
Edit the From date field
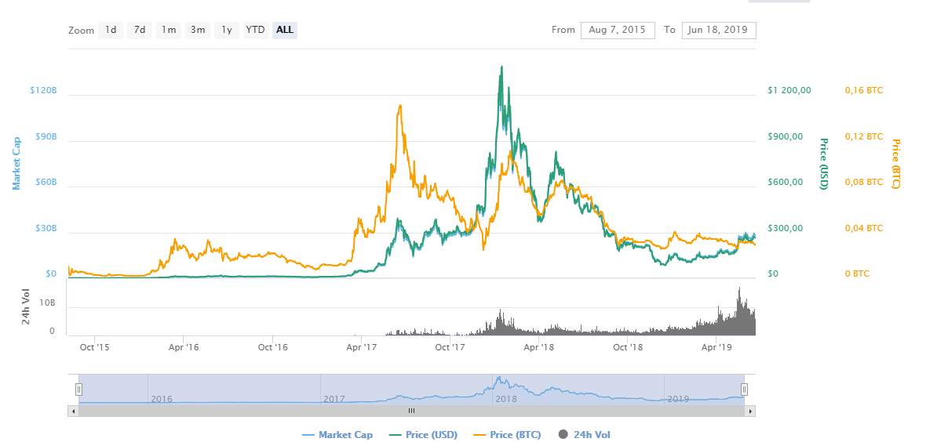click(x=618, y=30)
